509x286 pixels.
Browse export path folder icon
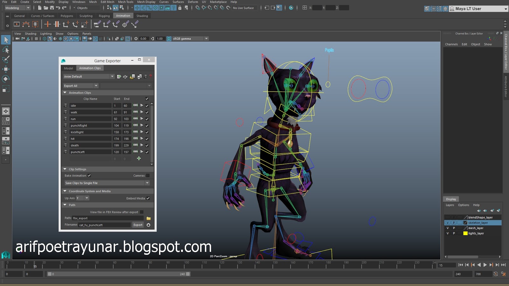pos(148,218)
